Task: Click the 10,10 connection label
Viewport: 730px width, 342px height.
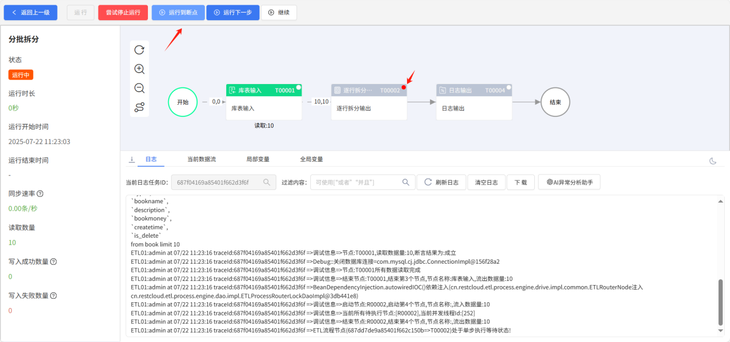Action: pyautogui.click(x=321, y=102)
